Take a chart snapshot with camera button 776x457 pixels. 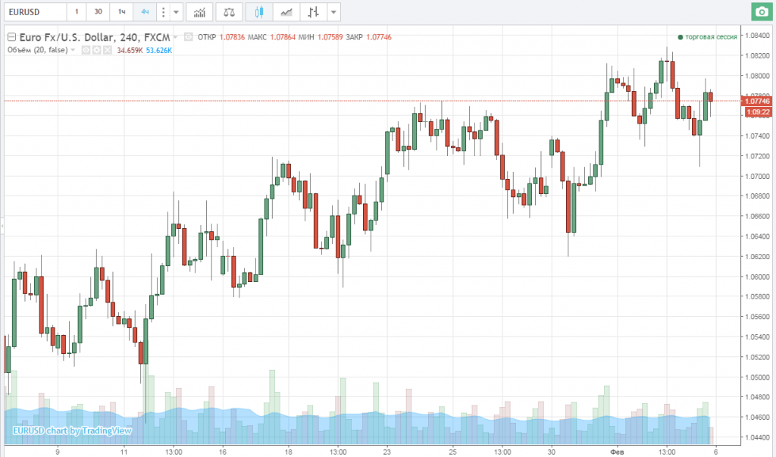pos(761,12)
